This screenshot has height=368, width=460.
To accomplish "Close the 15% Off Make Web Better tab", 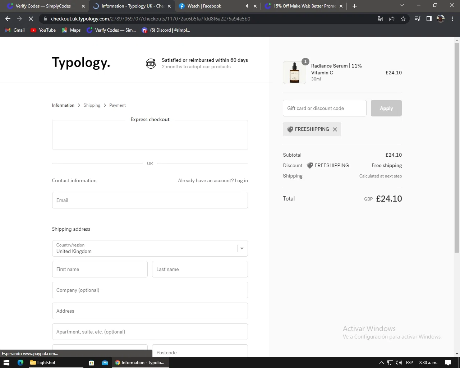I will (341, 6).
